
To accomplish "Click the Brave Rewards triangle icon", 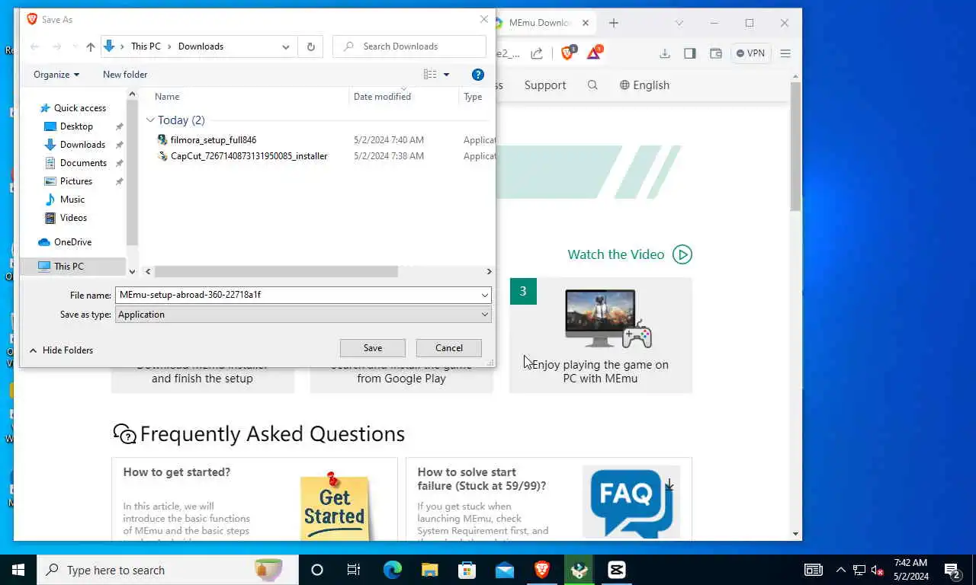I will pyautogui.click(x=594, y=53).
